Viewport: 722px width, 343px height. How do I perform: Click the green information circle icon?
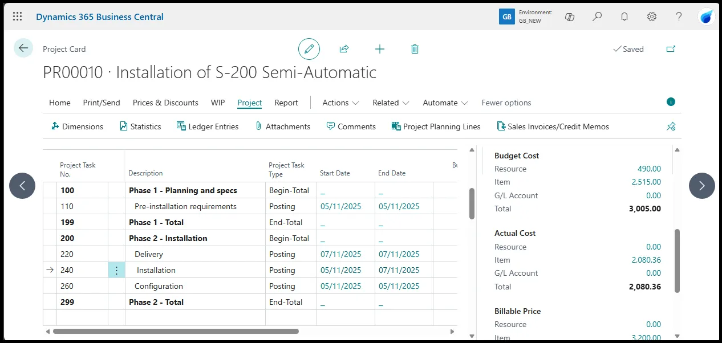point(671,102)
